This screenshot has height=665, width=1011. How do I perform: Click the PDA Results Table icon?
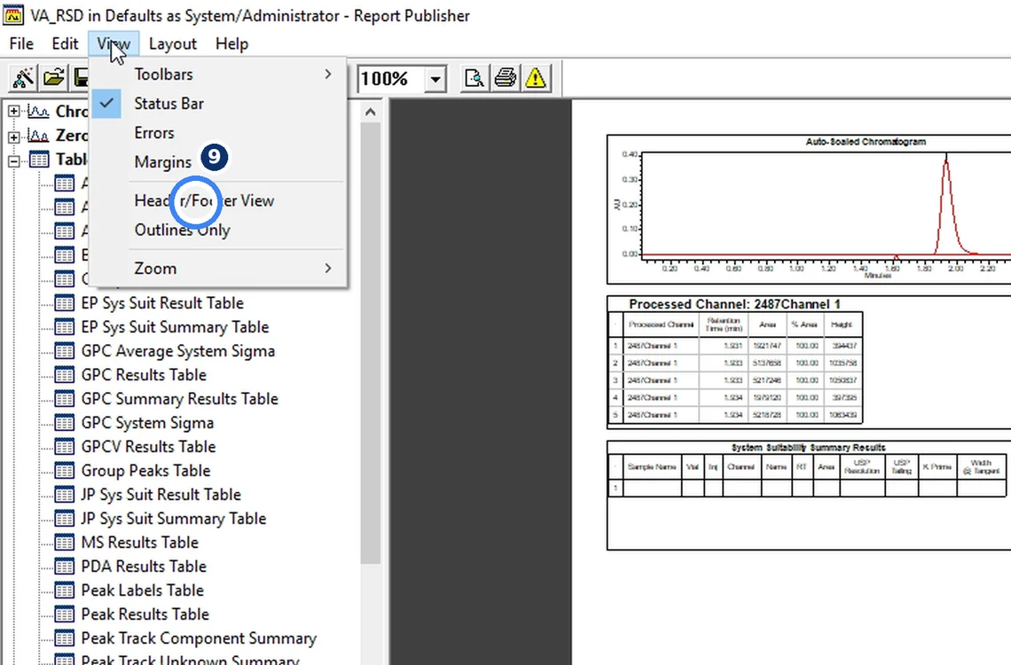[64, 566]
